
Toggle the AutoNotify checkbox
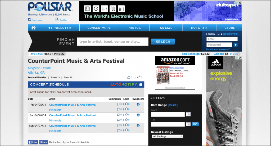(141, 85)
